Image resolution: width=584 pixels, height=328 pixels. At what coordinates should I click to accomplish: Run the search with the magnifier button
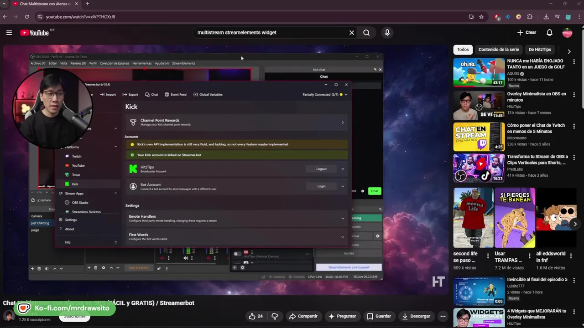click(x=366, y=33)
